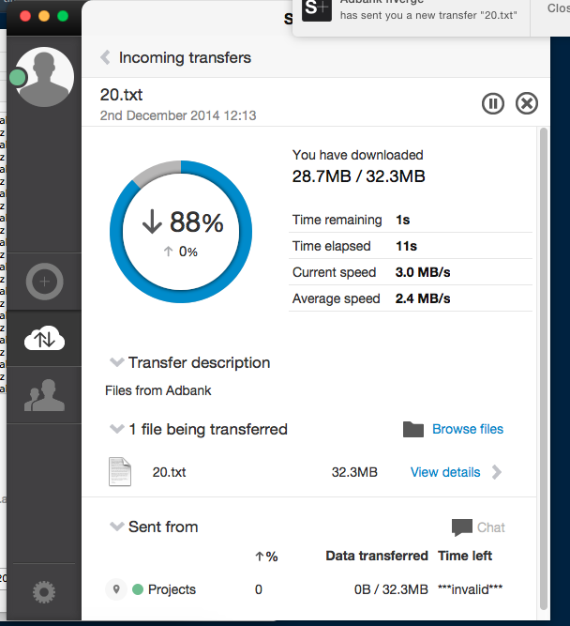570x626 pixels.
Task: Collapse the Transfer description section
Action: point(117,362)
